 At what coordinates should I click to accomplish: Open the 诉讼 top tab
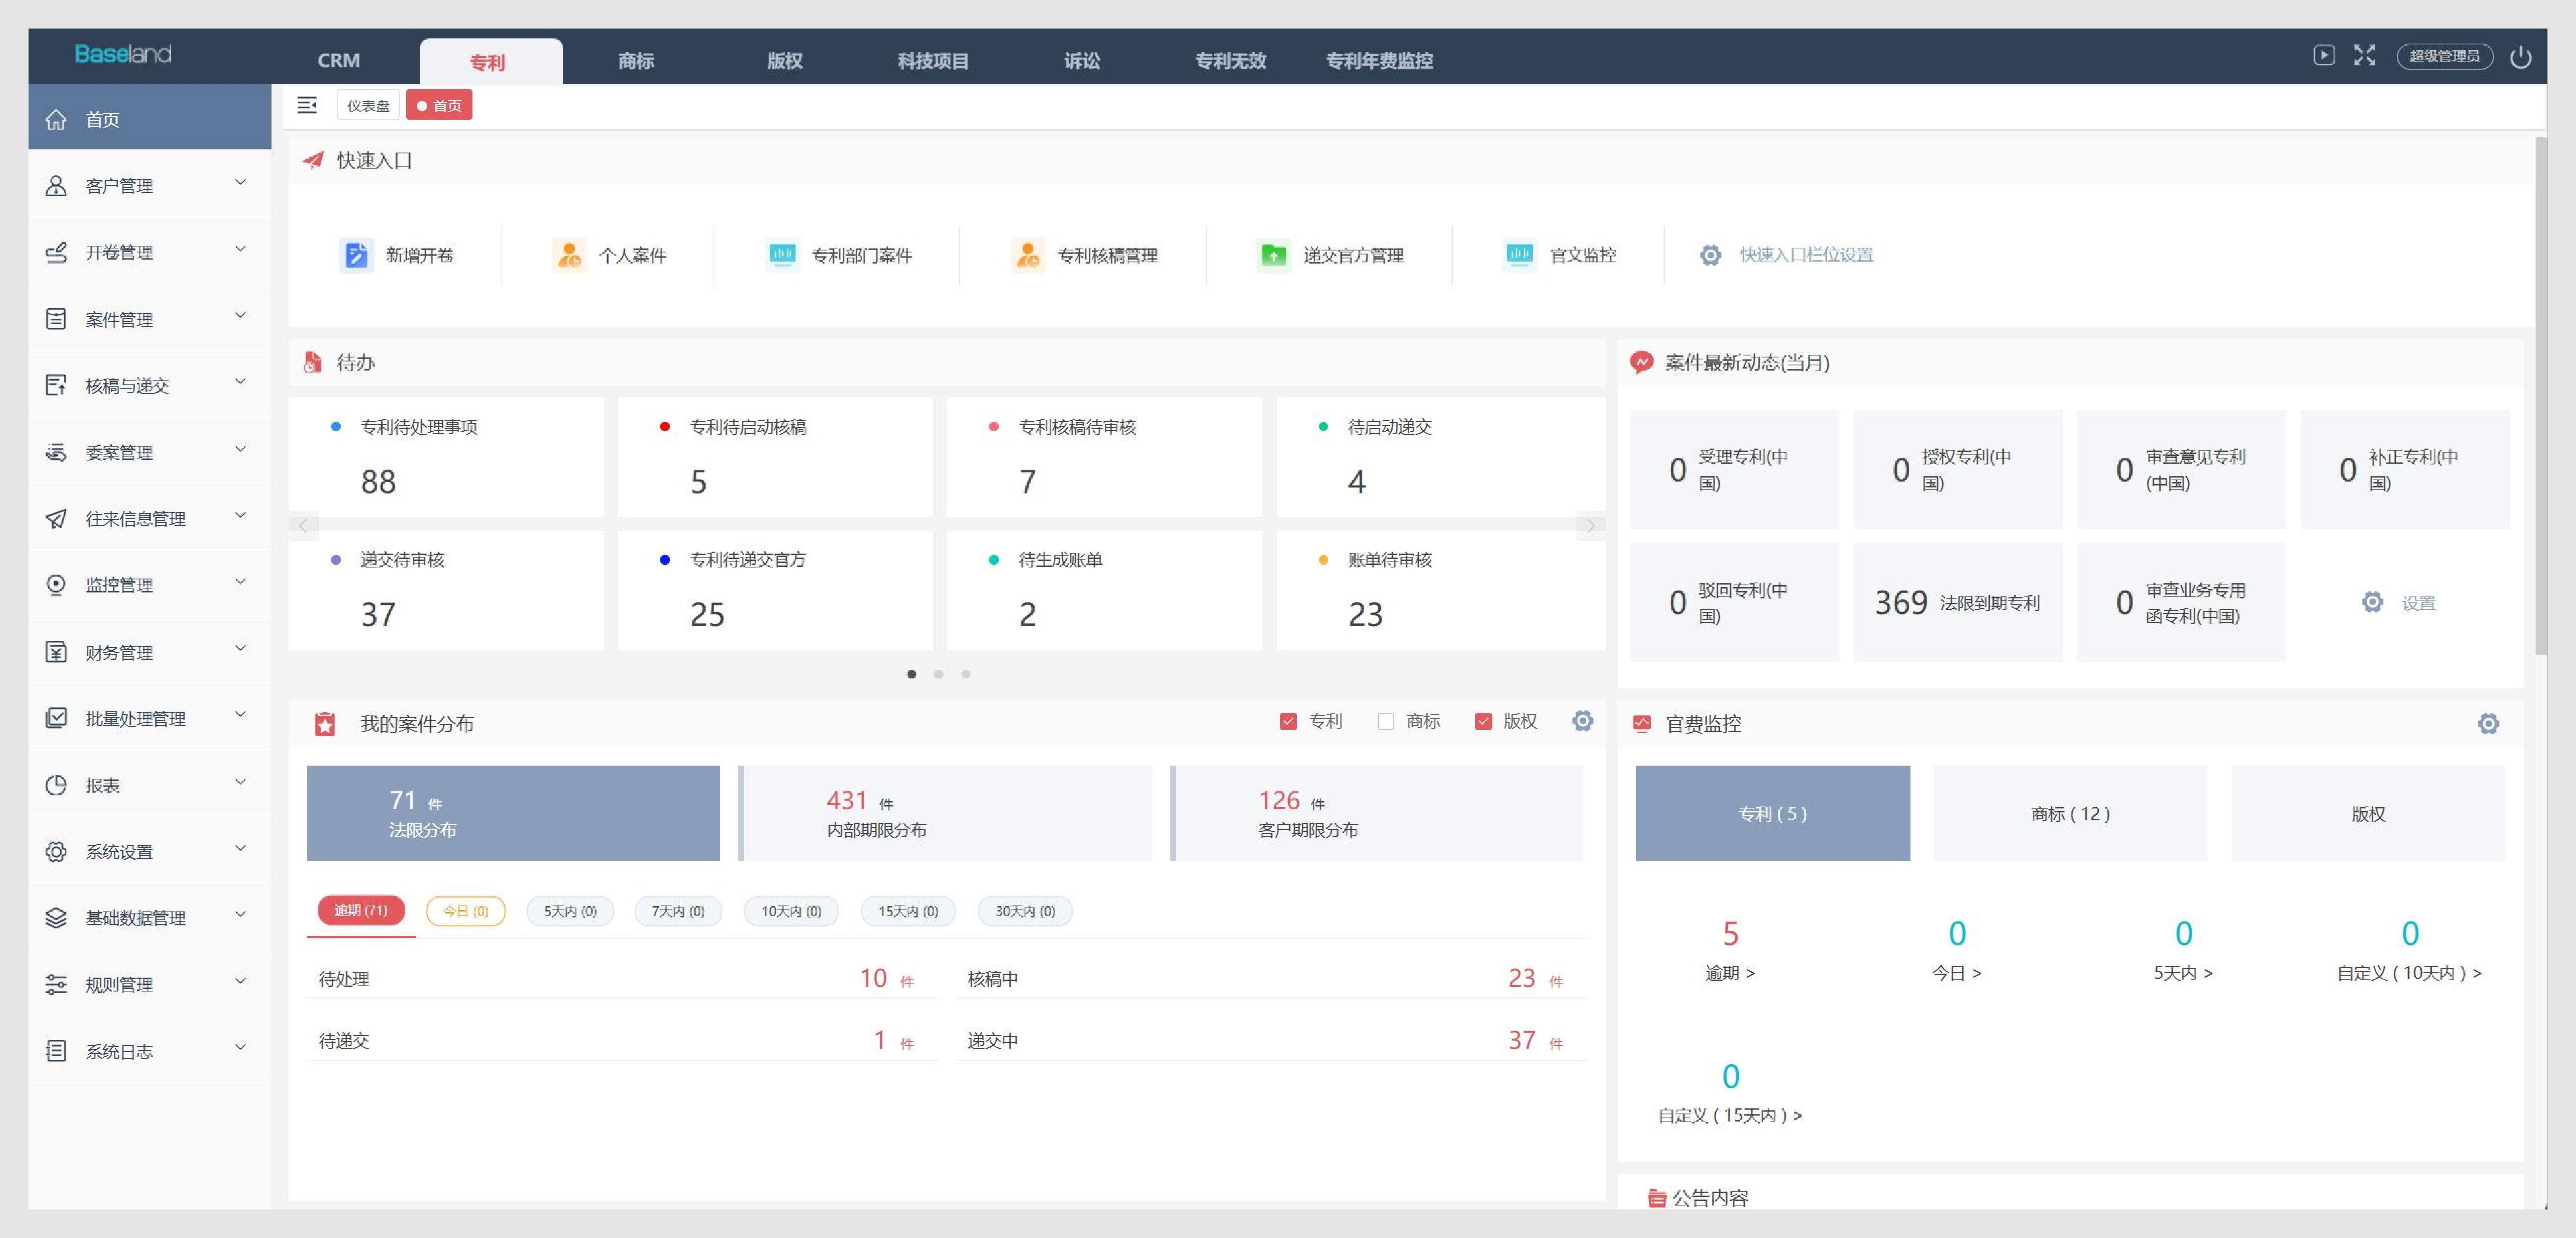tap(1082, 61)
